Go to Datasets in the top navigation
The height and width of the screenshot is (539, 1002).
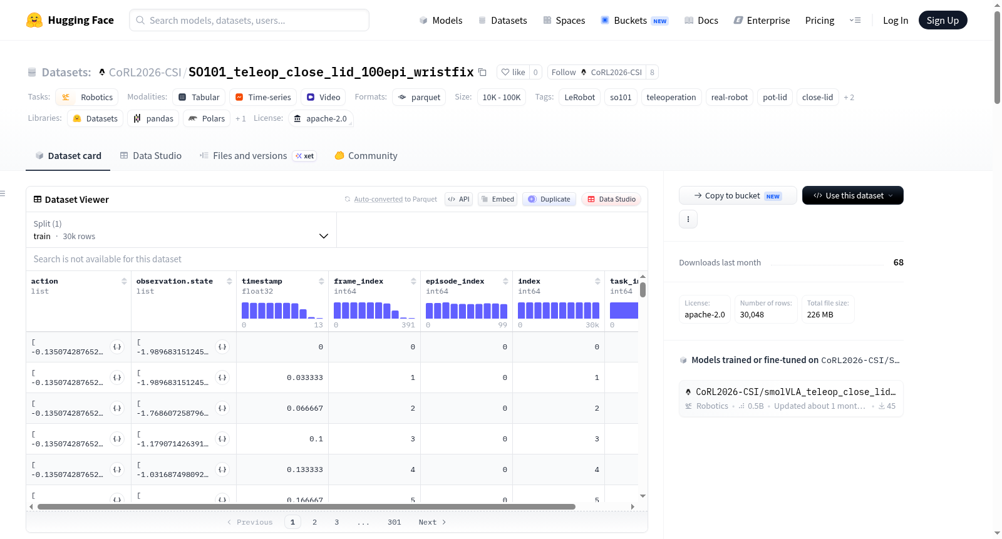point(503,21)
